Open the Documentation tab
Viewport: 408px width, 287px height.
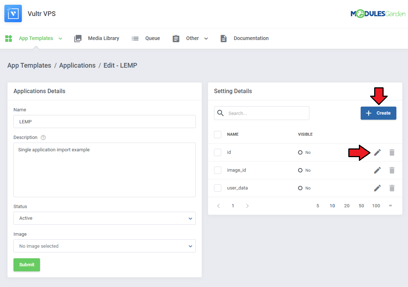click(251, 38)
